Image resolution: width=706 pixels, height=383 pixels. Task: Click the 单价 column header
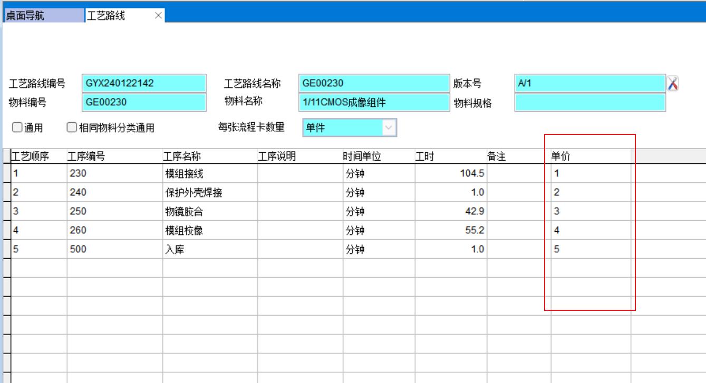(590, 156)
